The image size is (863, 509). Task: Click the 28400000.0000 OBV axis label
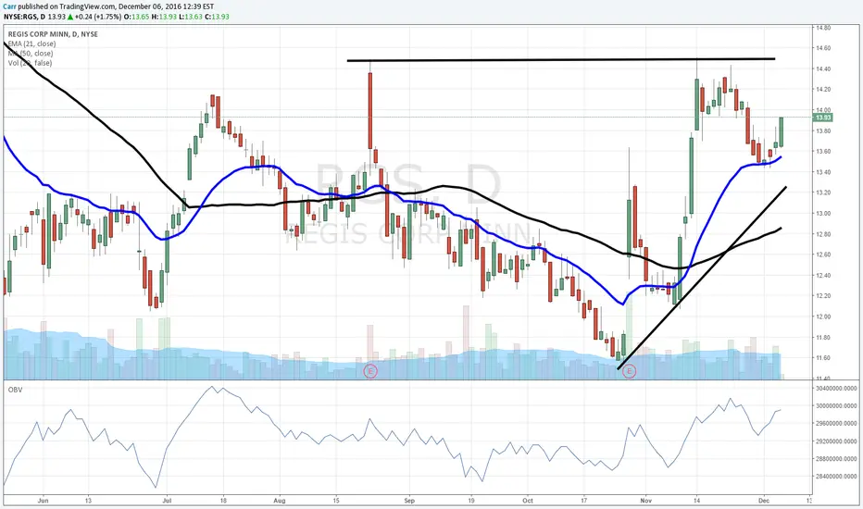[x=836, y=477]
